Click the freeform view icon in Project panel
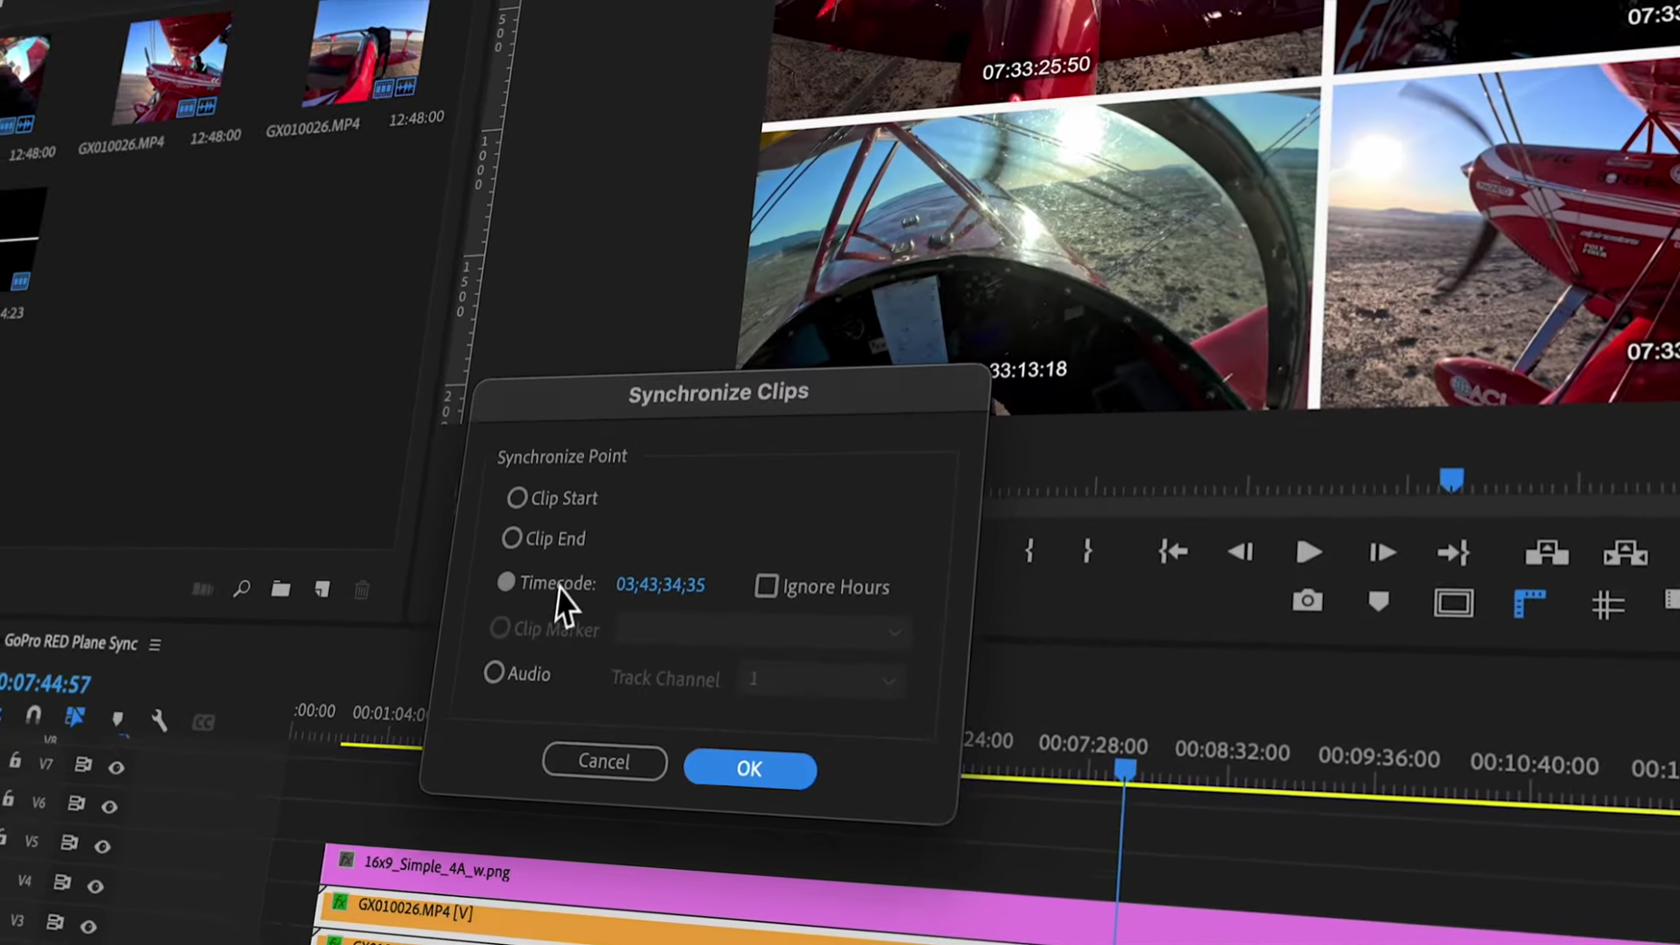The width and height of the screenshot is (1680, 945). 203,589
